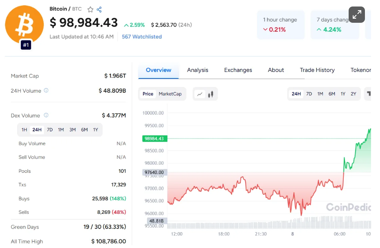The height and width of the screenshot is (248, 380).
Task: Share Bitcoin page via share icon
Action: pyautogui.click(x=99, y=9)
